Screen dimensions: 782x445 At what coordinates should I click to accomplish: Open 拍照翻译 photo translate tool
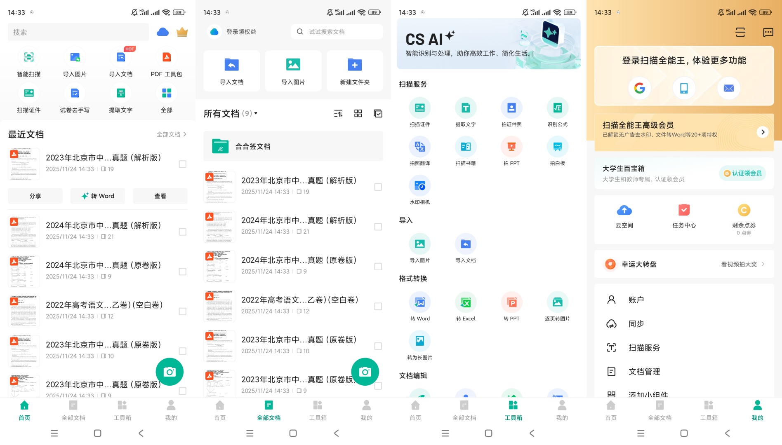(419, 147)
